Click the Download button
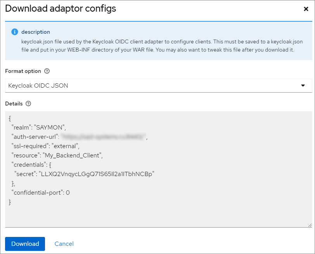This screenshot has width=315, height=254. click(x=25, y=244)
